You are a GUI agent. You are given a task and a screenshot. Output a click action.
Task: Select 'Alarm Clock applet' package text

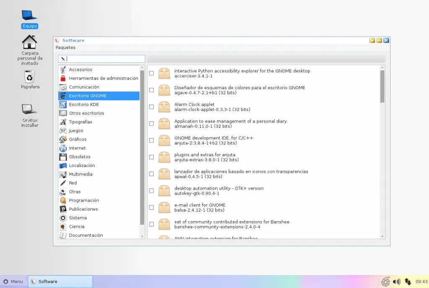(x=194, y=104)
